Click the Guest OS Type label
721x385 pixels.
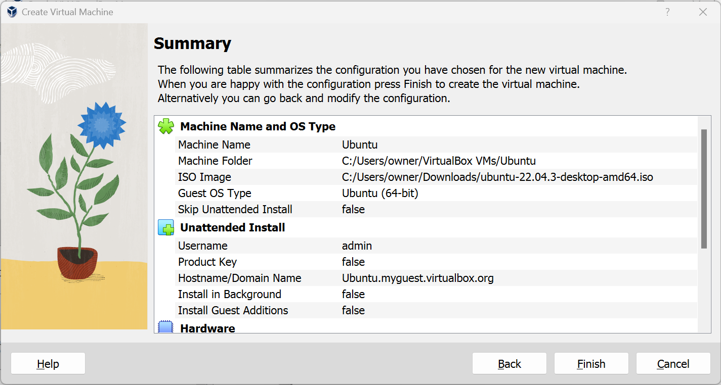point(215,193)
